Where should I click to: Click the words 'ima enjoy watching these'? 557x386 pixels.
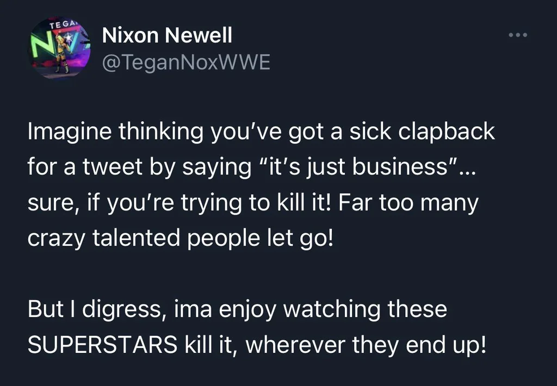311,309
